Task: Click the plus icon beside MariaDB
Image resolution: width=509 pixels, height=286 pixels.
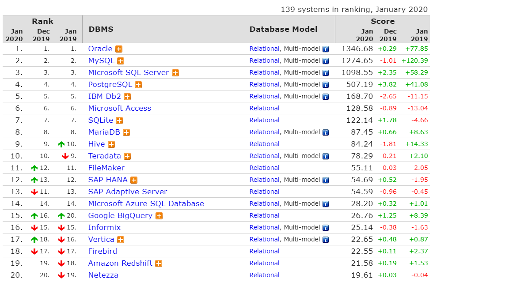Action: point(127,132)
